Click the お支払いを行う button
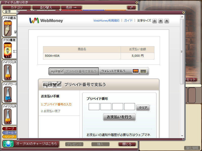Viewport: 202px width, 151px height. [119, 117]
